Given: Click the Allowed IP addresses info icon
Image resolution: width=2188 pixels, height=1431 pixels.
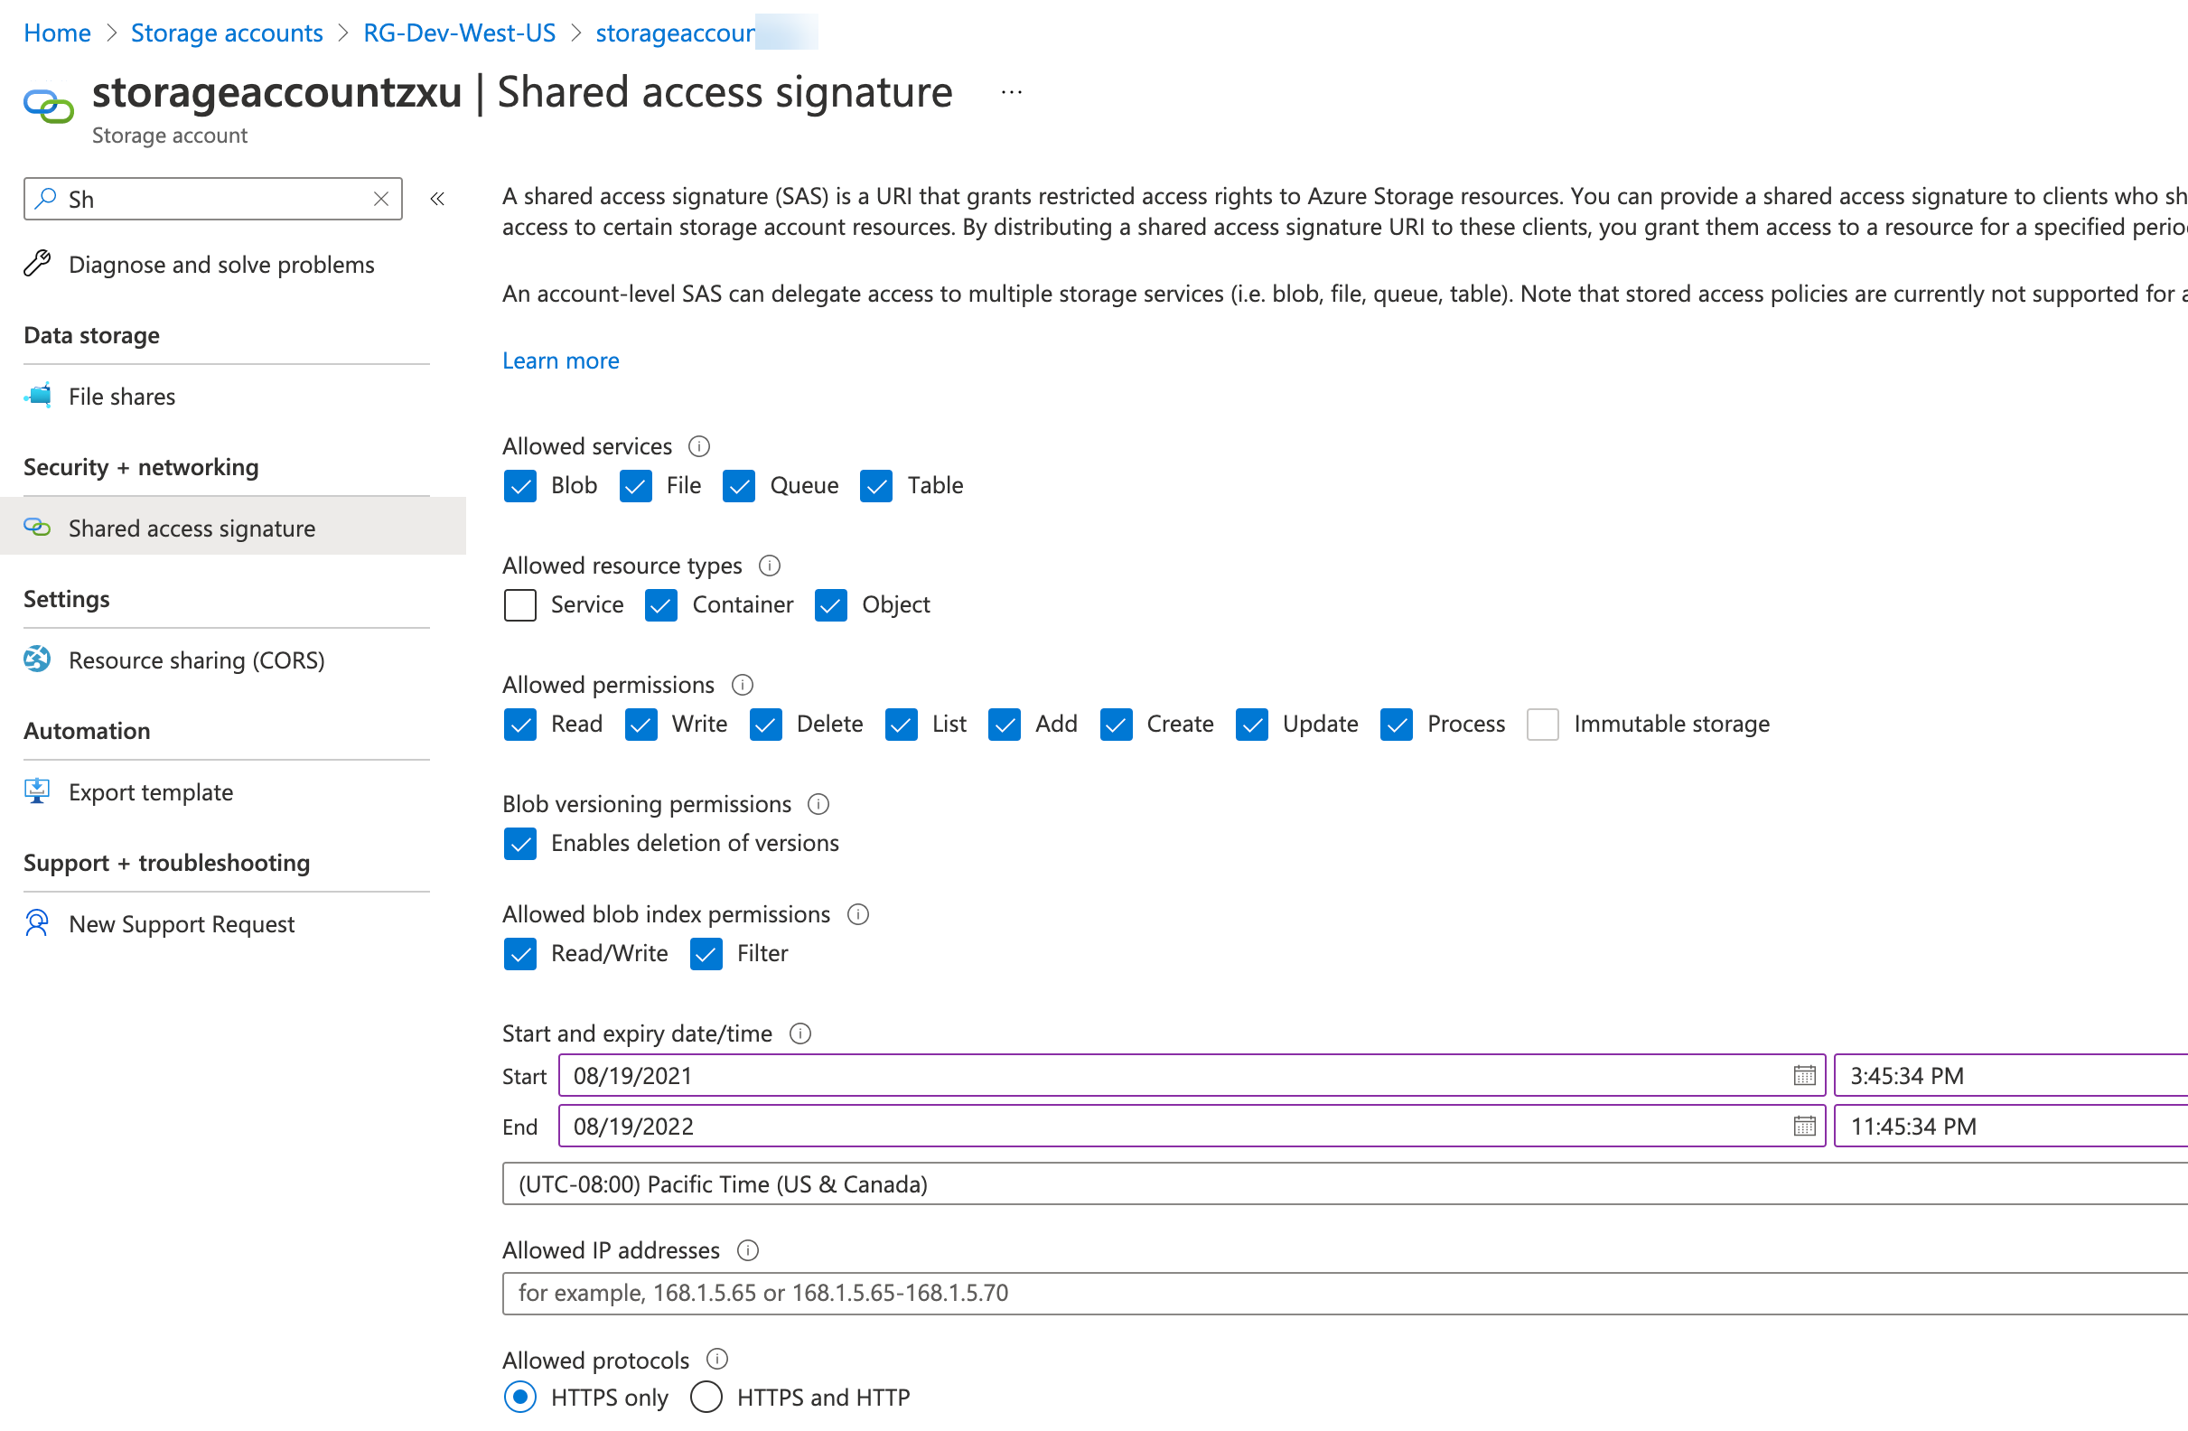Looking at the screenshot, I should [x=747, y=1250].
